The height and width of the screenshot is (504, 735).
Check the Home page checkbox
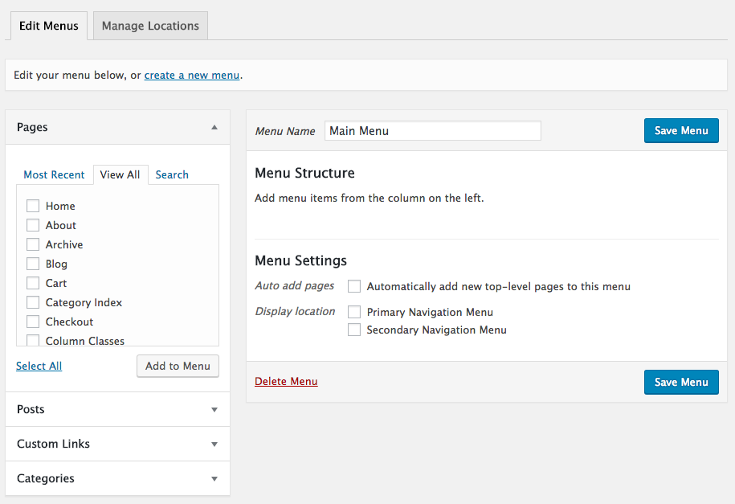click(33, 206)
